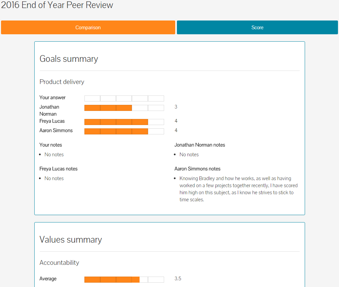Click Aaron Simmons's note about Bradley
Image resolution: width=339 pixels, height=287 pixels.
coord(238,189)
